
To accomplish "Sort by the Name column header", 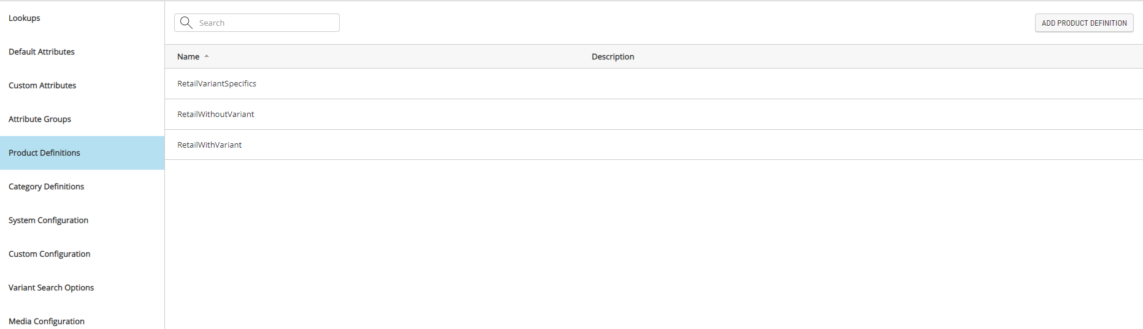I will 188,56.
